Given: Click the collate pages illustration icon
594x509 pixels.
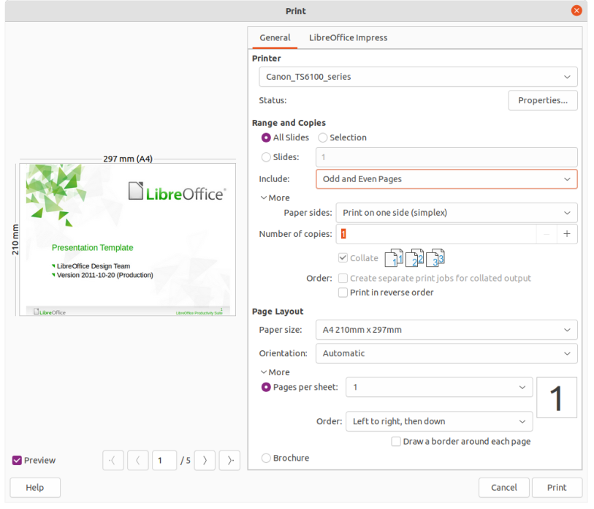Looking at the screenshot, I should (414, 258).
